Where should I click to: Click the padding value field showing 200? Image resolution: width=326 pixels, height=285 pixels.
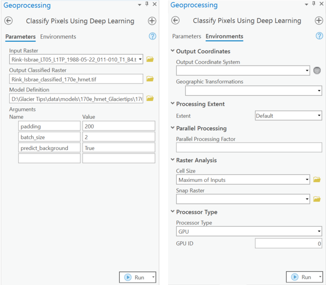click(x=119, y=126)
